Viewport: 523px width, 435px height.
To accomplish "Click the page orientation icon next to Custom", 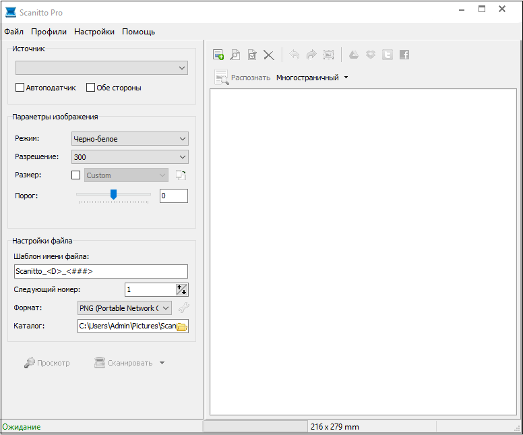I will tap(181, 175).
